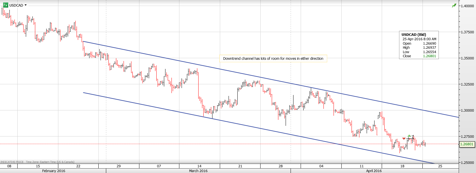Open the USDCAD symbol dropdown arrow
This screenshot has width=476, height=173.
[26, 5]
